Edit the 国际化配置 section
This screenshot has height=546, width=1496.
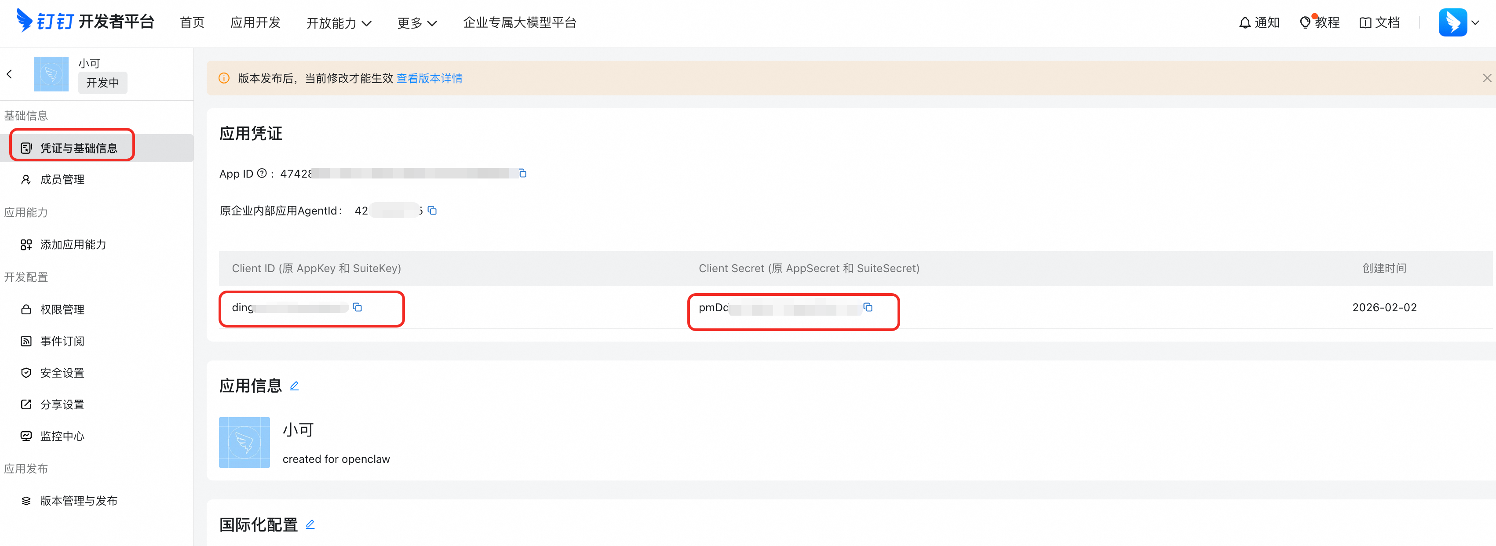(x=310, y=524)
